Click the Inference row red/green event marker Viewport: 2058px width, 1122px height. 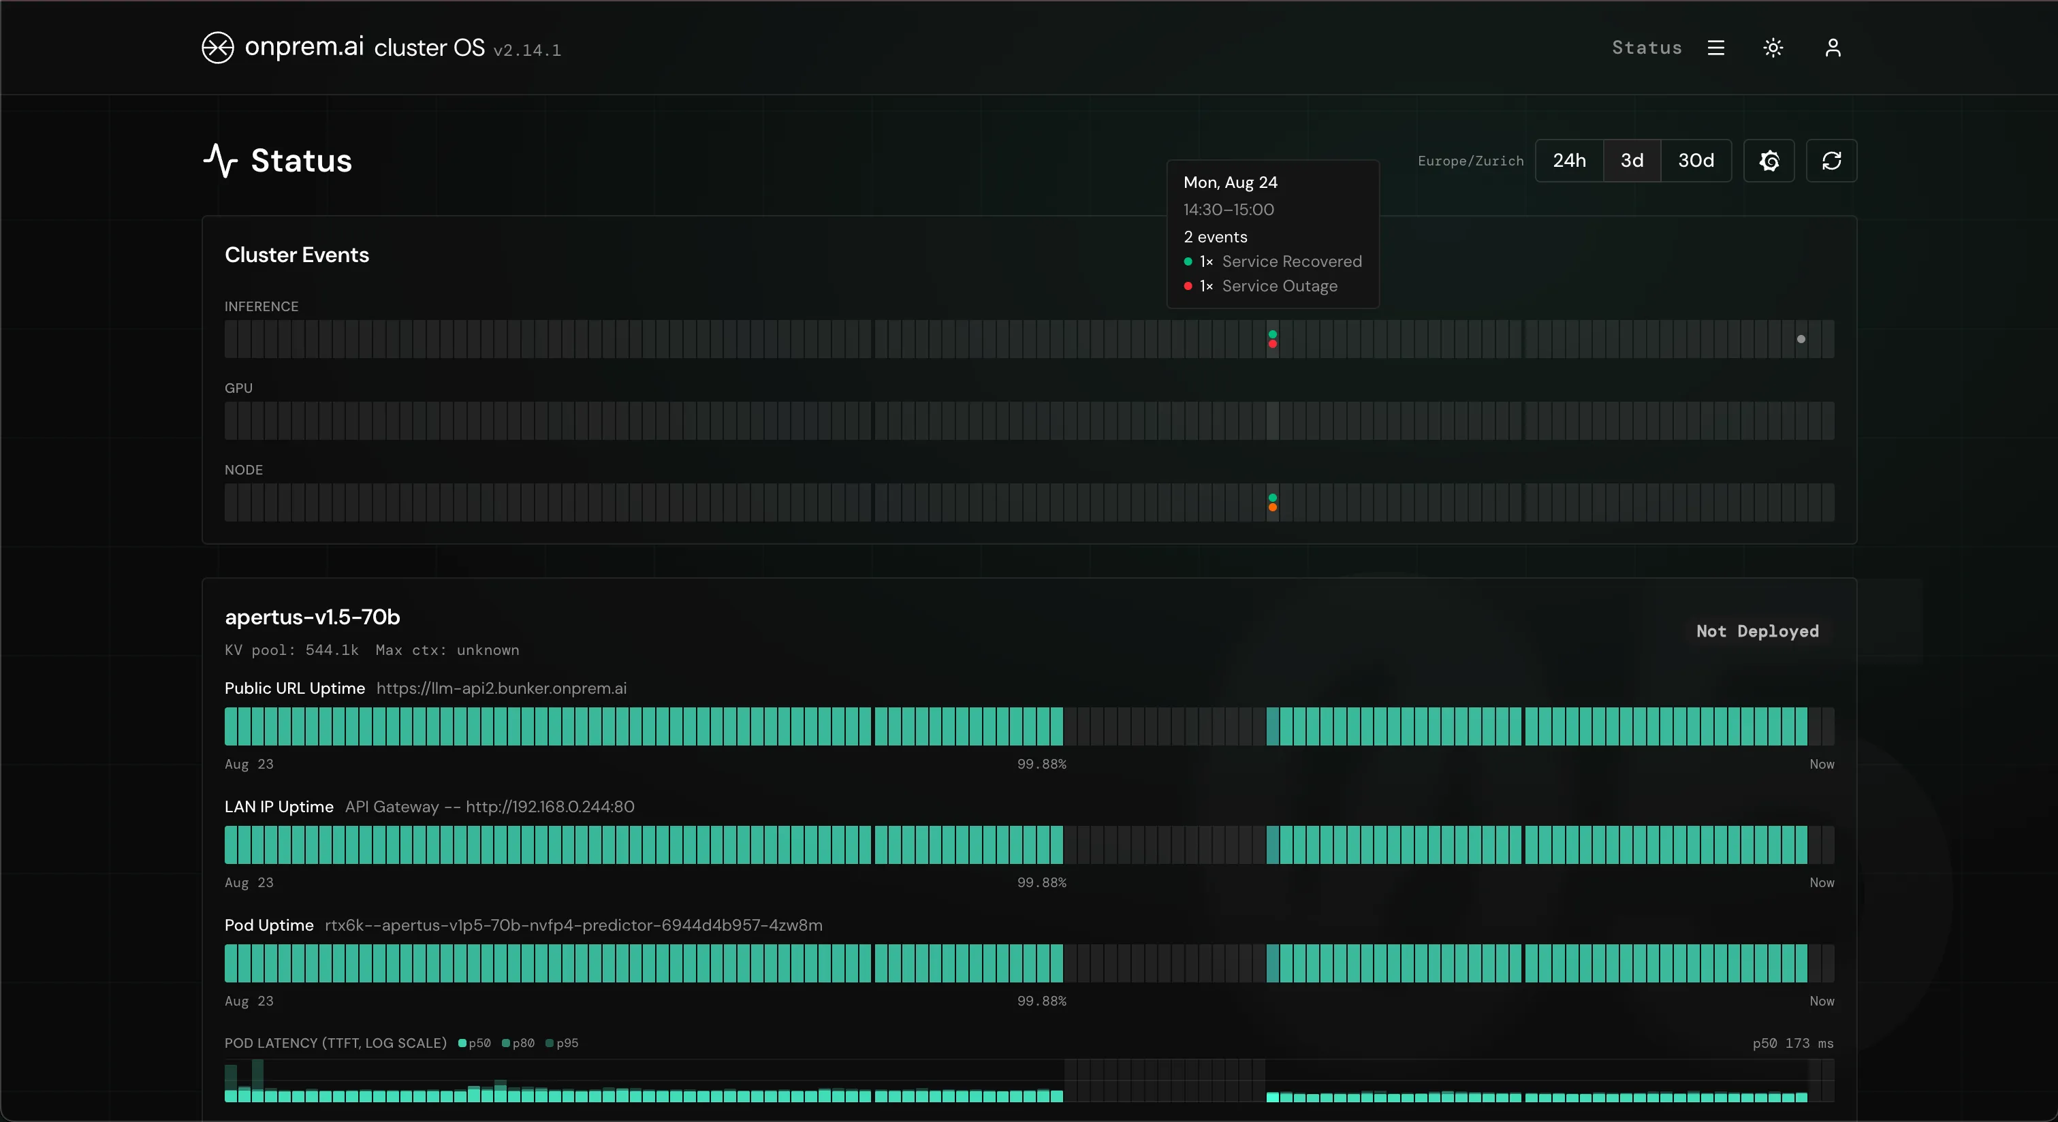coord(1273,340)
